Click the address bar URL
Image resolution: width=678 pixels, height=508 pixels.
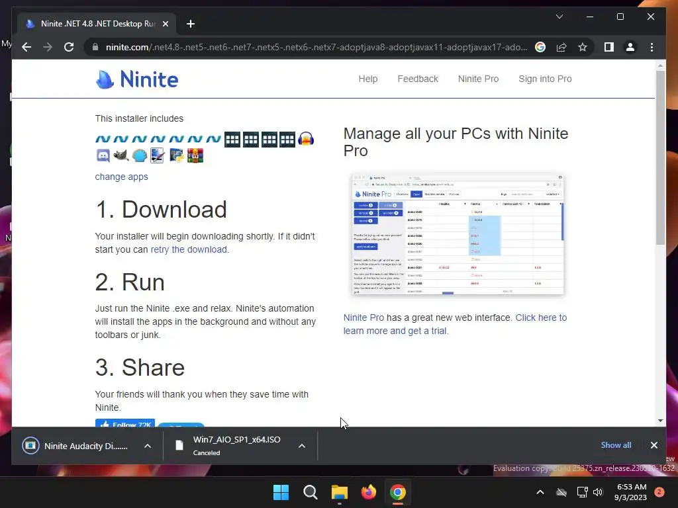point(316,47)
